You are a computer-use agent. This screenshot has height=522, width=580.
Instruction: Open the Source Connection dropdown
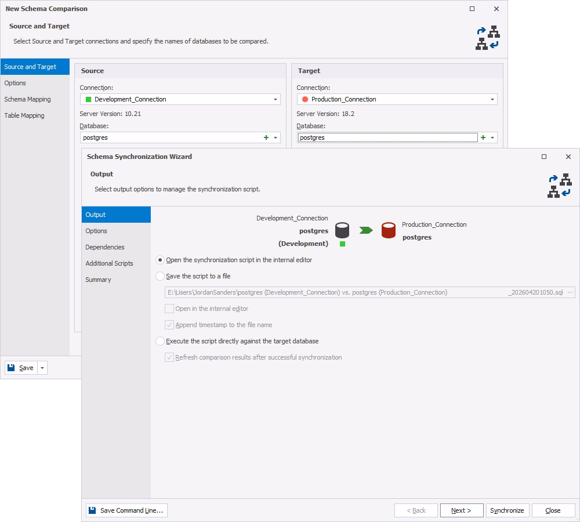(275, 99)
